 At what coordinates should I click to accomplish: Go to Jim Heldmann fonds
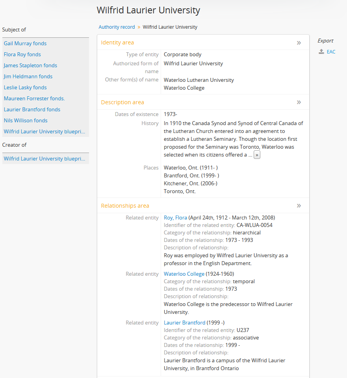[28, 77]
